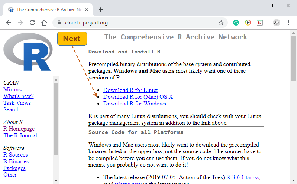Image resolution: width=297 pixels, height=184 pixels.
Task: Minimize the Chrome window
Action: pos(254,6)
